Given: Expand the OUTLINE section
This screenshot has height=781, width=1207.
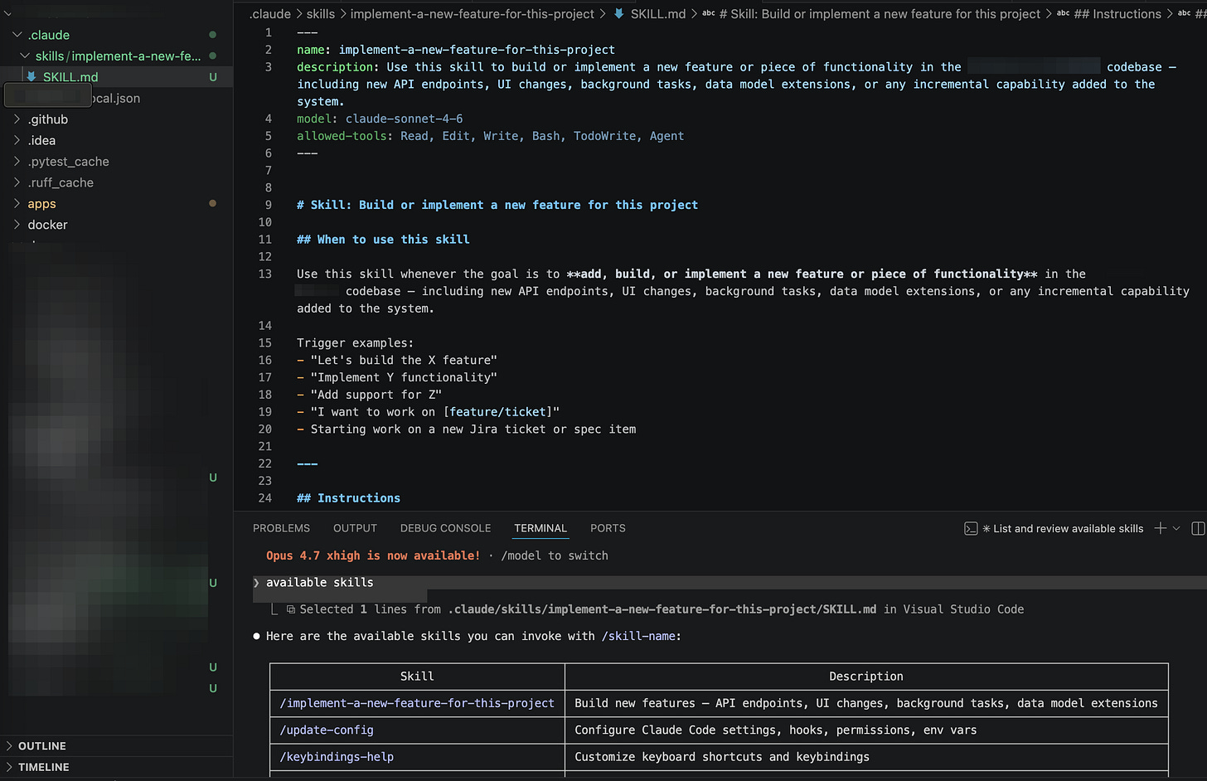Looking at the screenshot, I should coord(42,746).
